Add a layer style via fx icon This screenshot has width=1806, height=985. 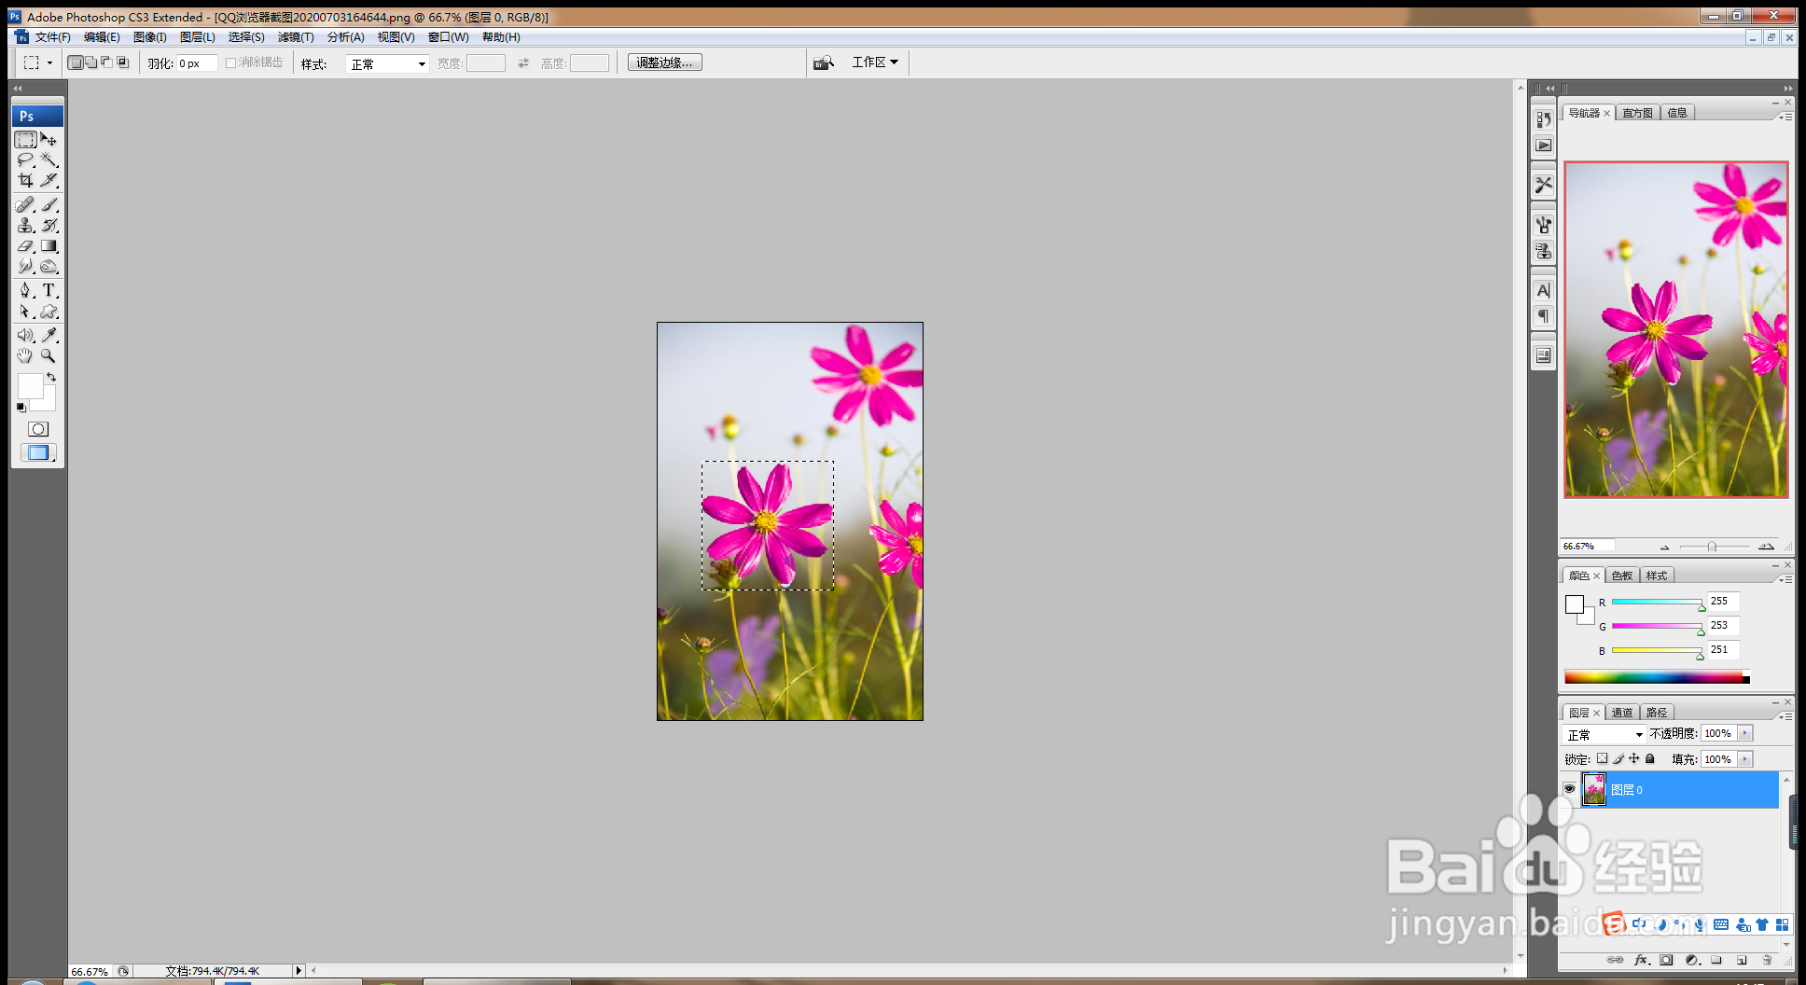1642,960
